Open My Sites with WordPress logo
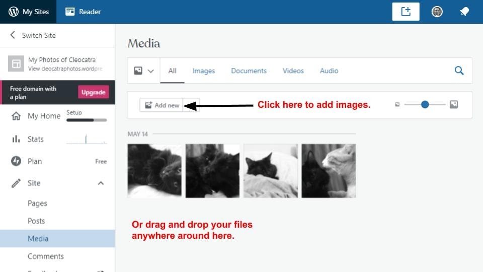 (28, 12)
